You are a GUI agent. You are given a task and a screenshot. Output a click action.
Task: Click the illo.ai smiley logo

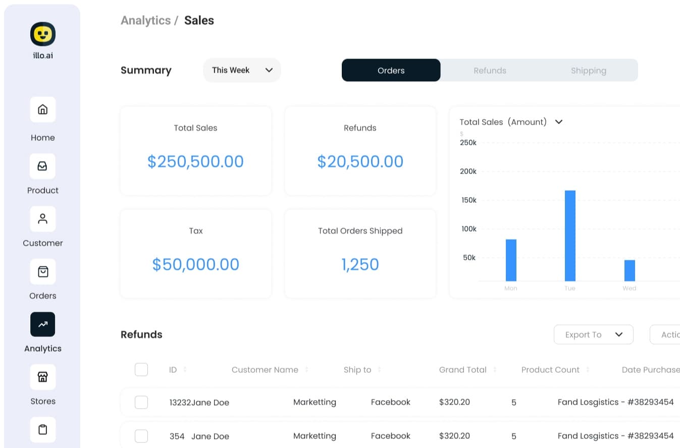[x=42, y=34]
